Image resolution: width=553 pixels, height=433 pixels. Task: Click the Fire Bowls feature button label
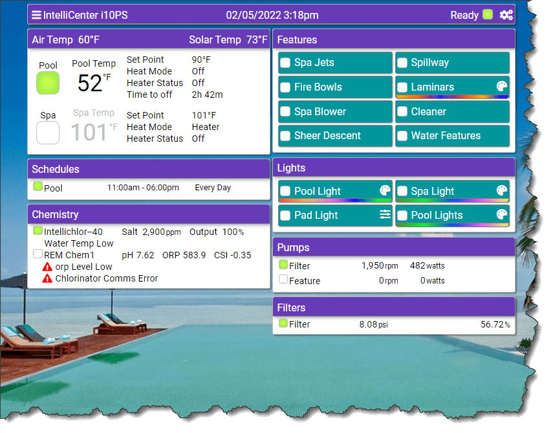click(x=318, y=87)
